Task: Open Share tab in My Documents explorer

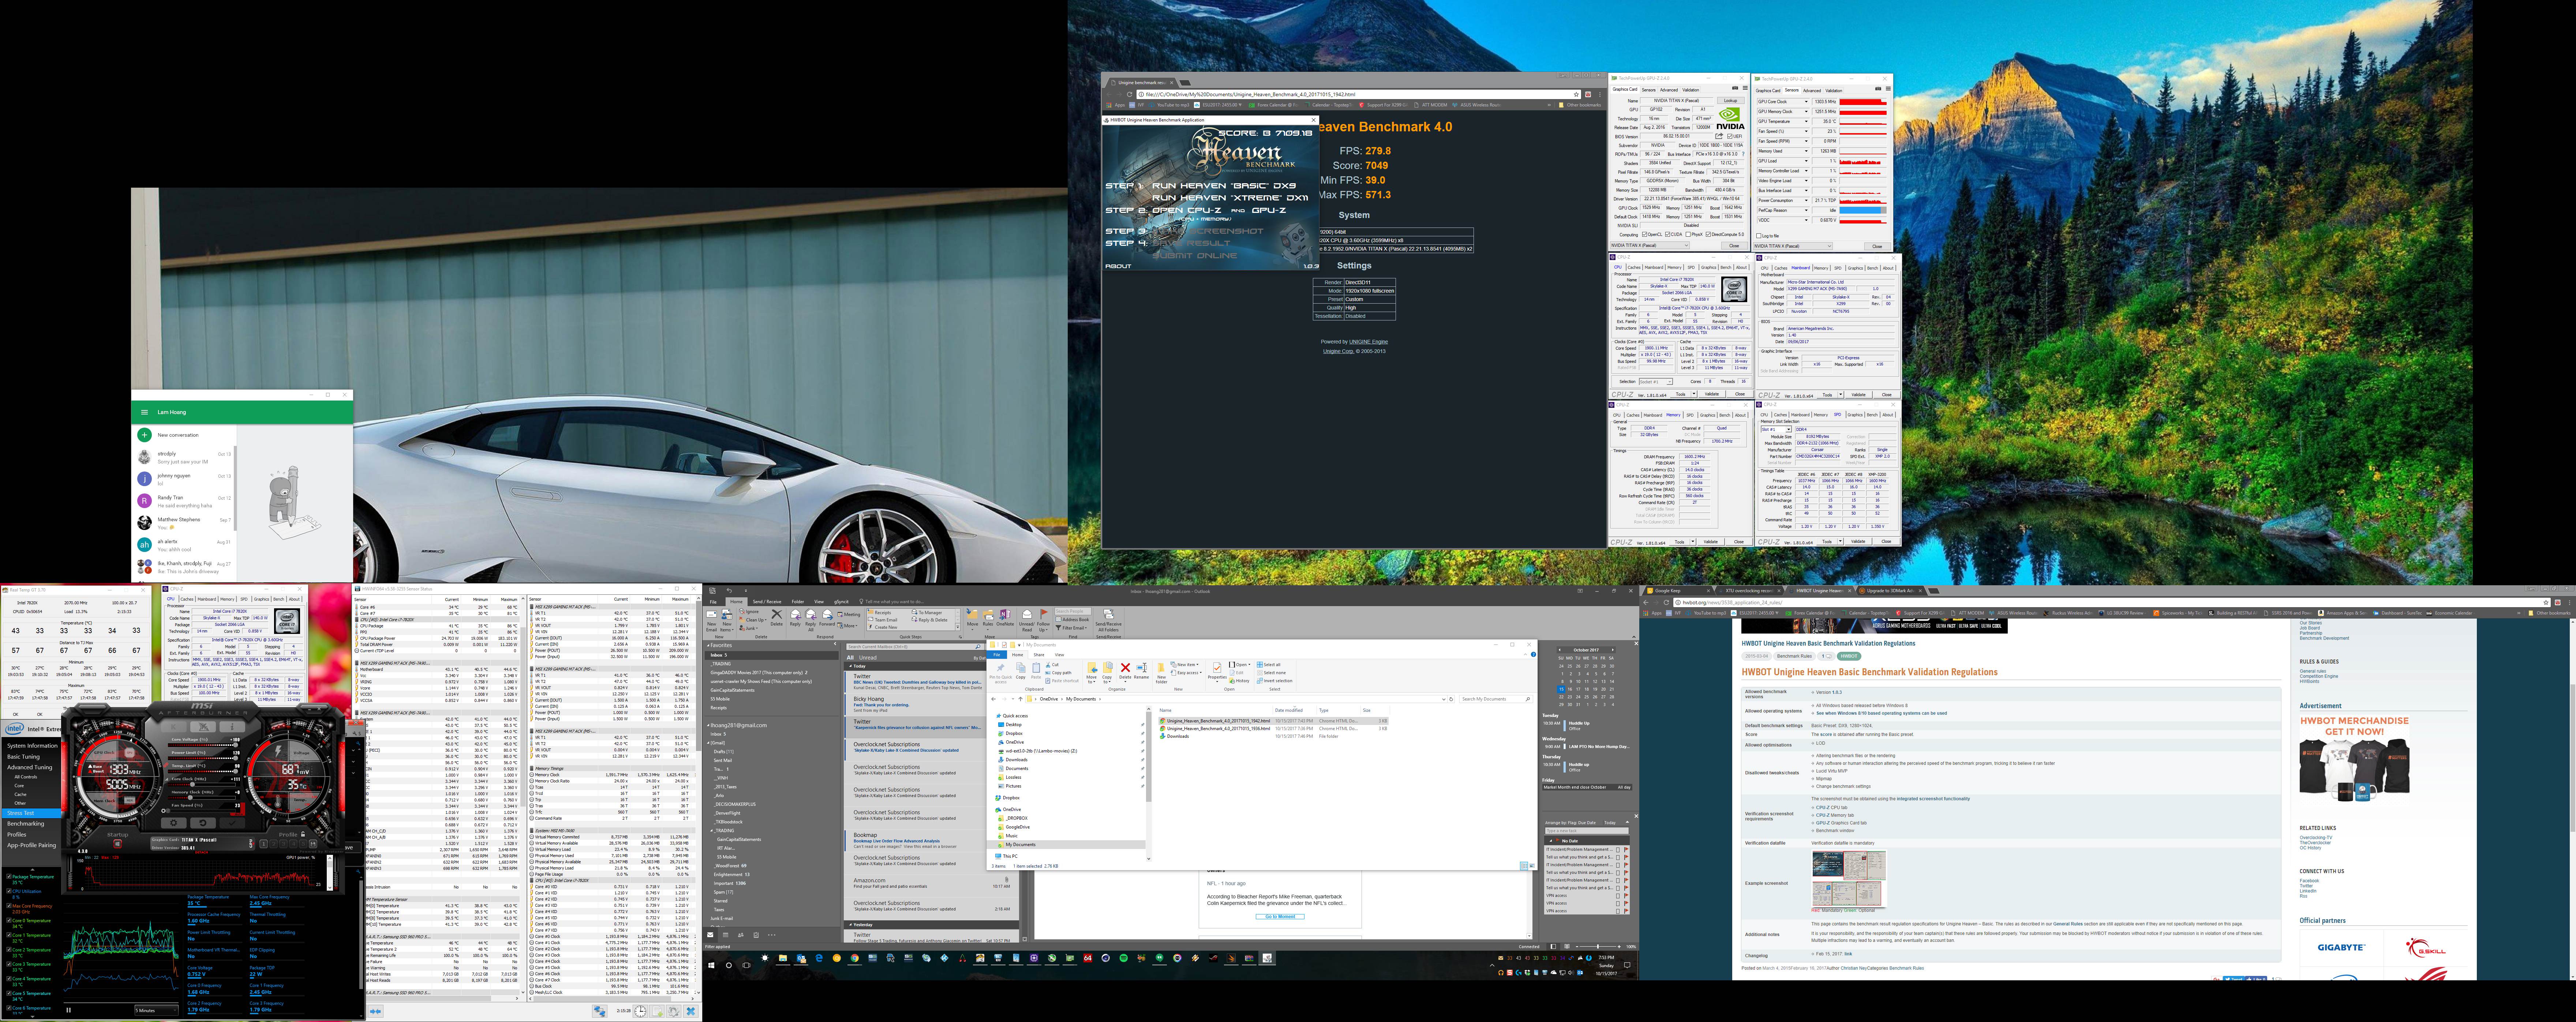Action: (x=1039, y=655)
